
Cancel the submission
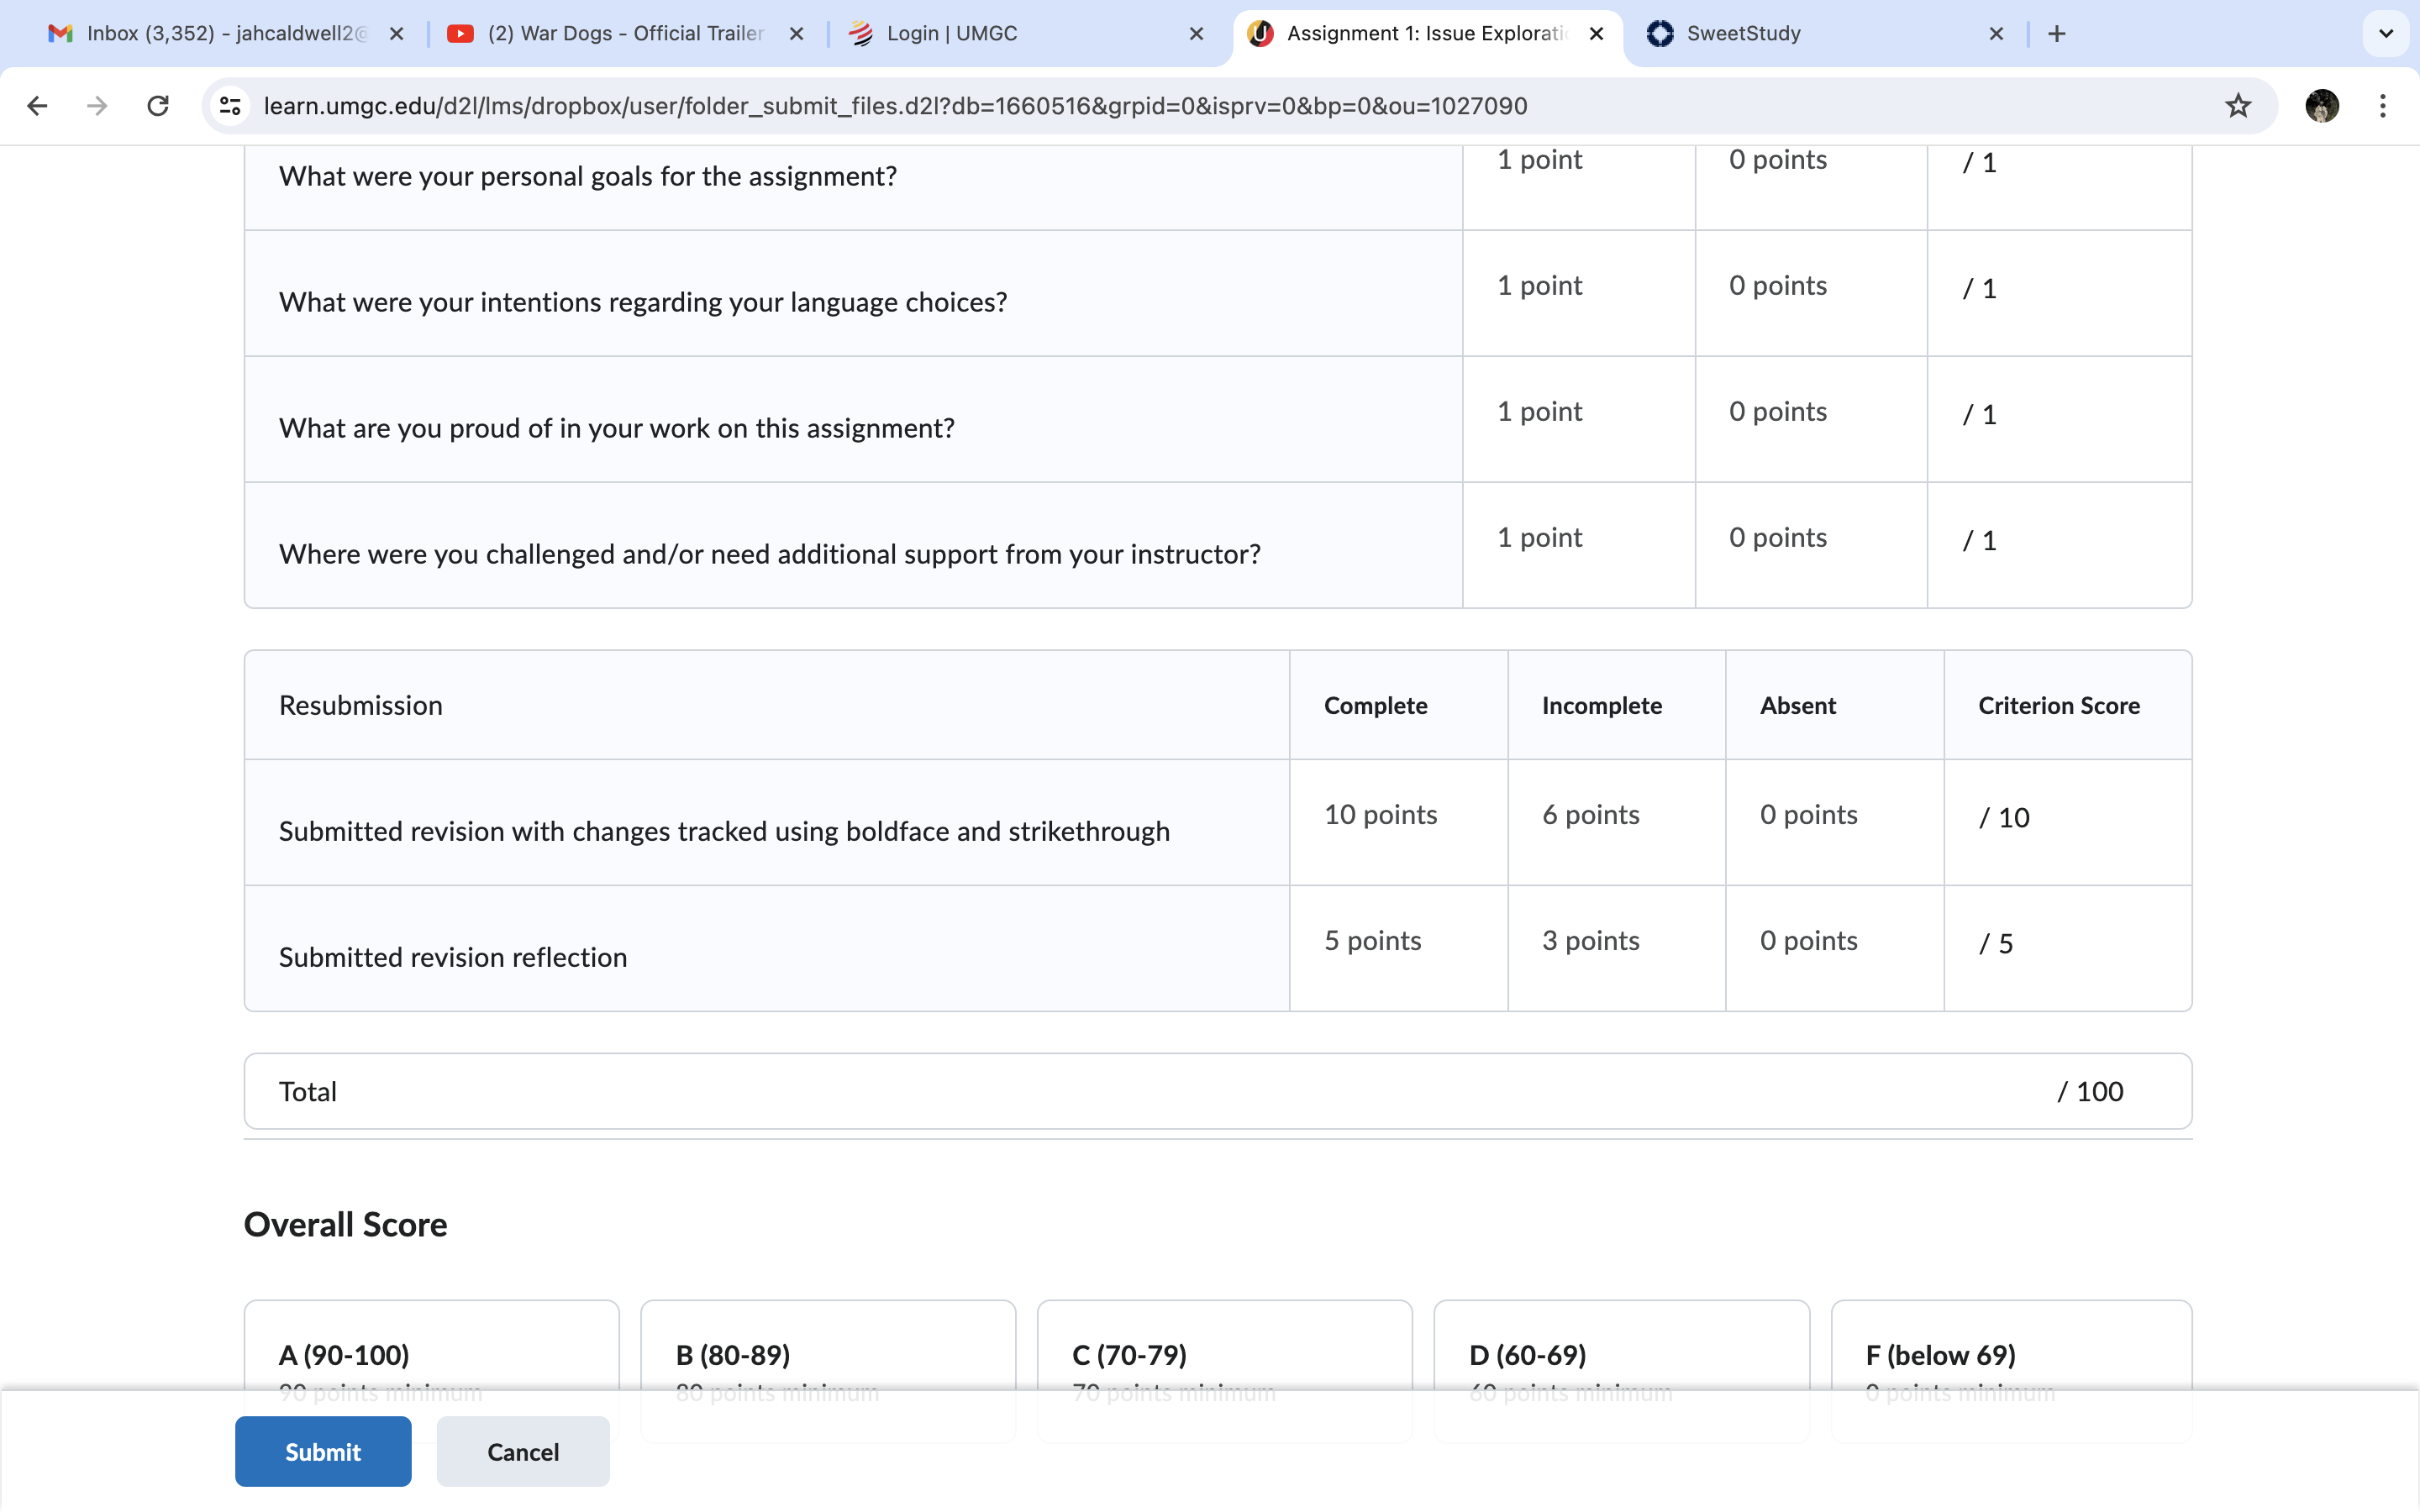[x=523, y=1451]
